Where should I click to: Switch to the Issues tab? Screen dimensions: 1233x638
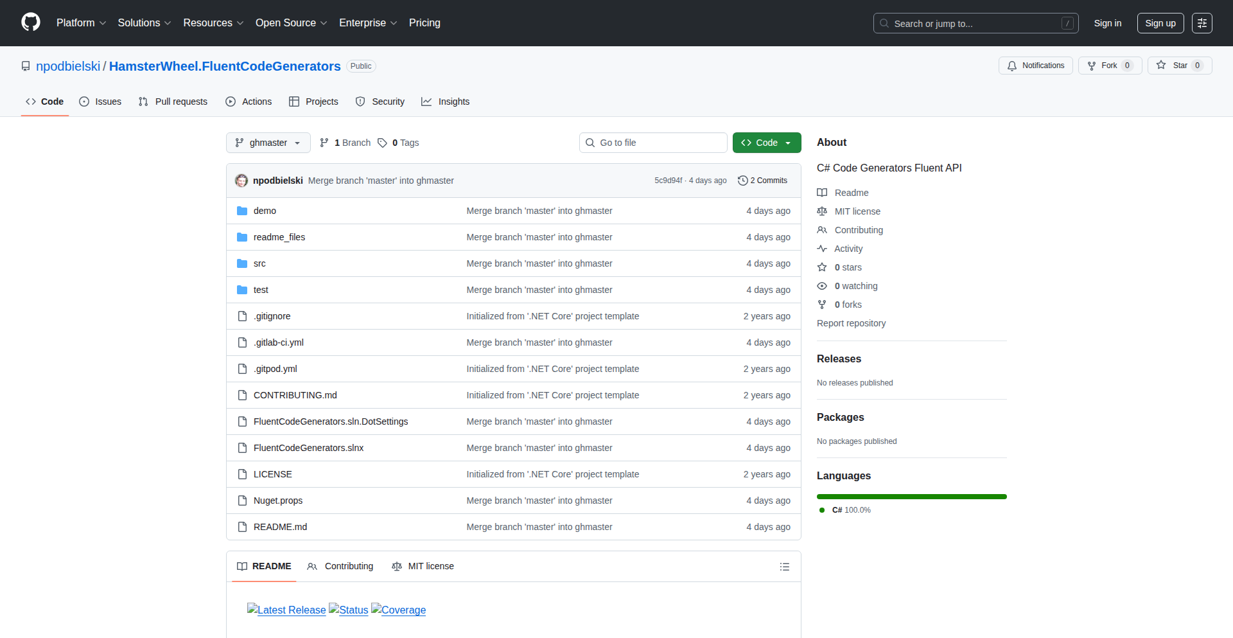pos(100,102)
